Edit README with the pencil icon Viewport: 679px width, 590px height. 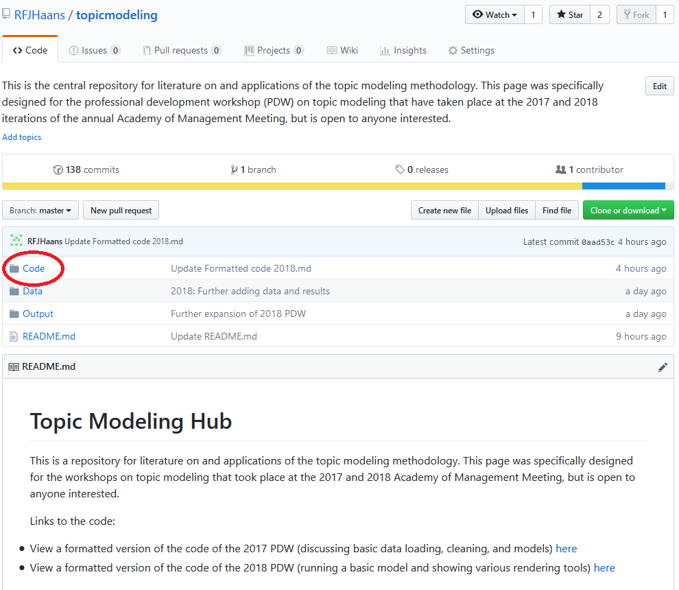tap(663, 367)
